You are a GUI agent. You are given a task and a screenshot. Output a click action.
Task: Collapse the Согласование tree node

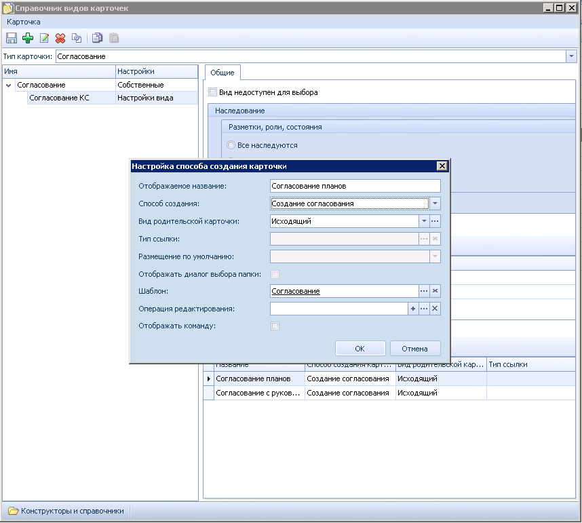(x=9, y=85)
